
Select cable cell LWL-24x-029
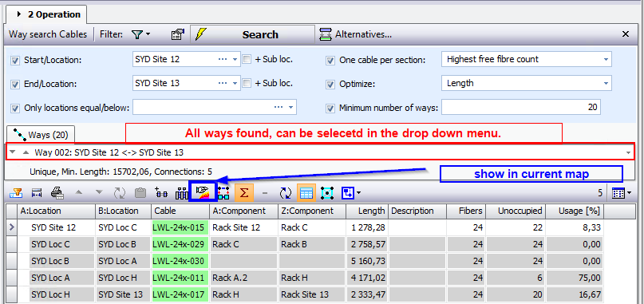point(180,244)
